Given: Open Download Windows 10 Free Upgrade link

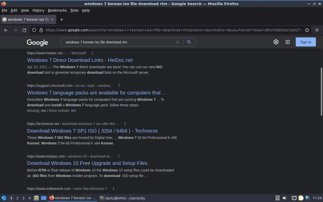Looking at the screenshot, I should [x=87, y=163].
